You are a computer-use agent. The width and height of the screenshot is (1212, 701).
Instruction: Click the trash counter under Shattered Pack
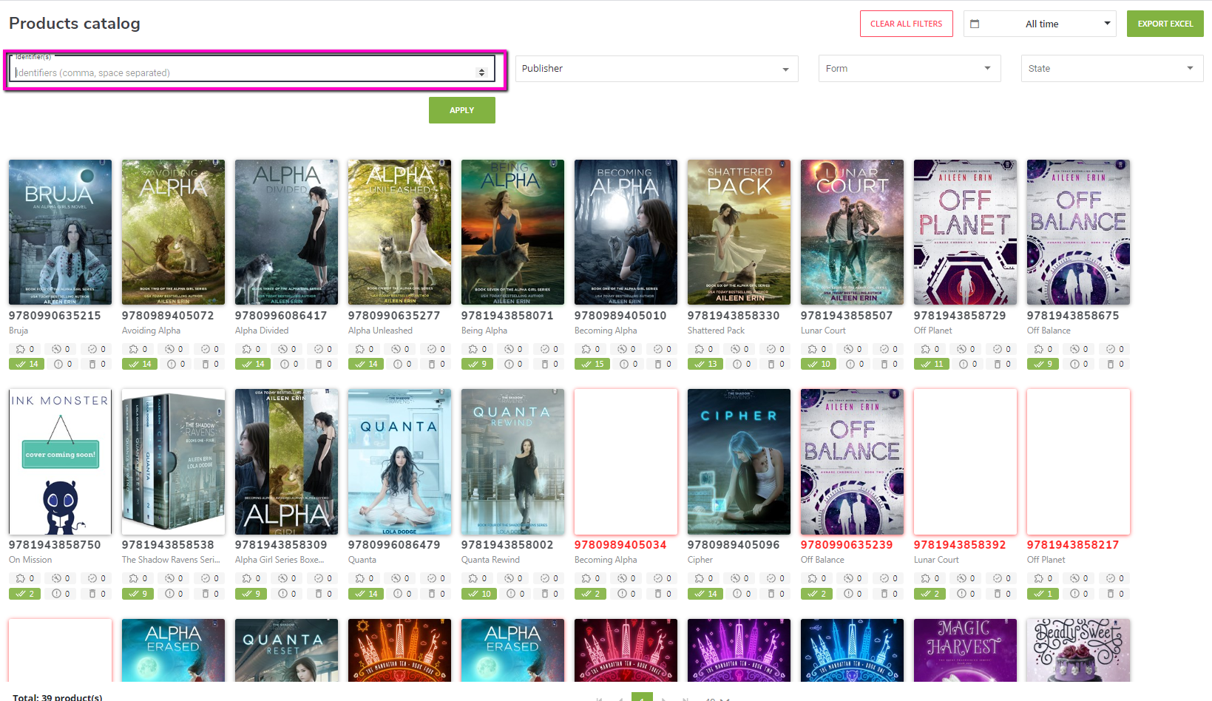[x=776, y=364]
